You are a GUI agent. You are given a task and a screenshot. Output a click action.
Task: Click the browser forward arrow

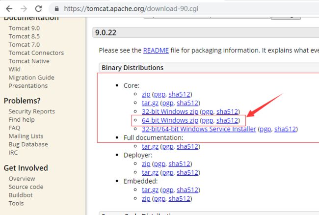[24, 9]
